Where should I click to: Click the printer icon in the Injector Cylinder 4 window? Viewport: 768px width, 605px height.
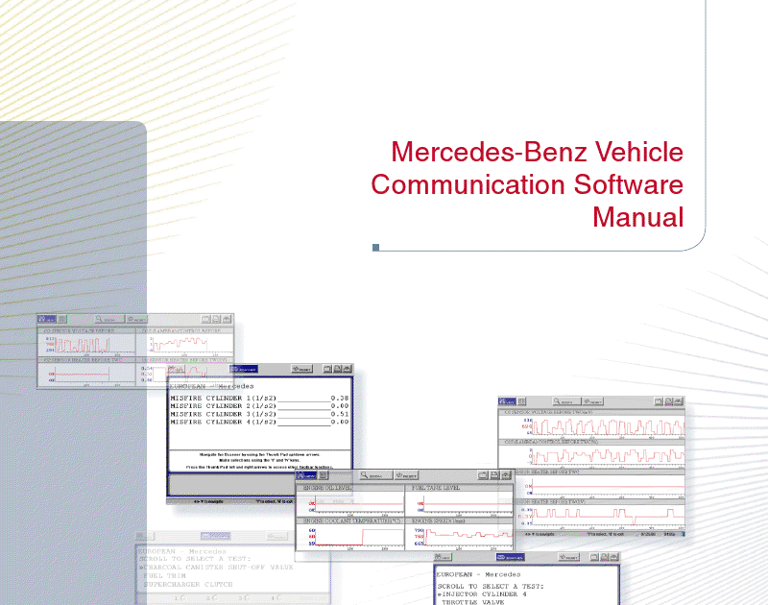coord(605,557)
